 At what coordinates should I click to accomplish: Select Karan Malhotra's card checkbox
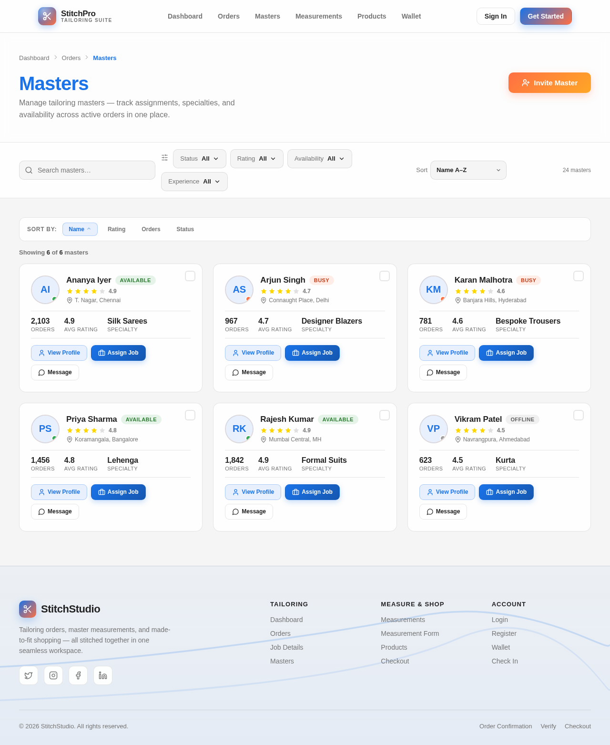point(579,276)
